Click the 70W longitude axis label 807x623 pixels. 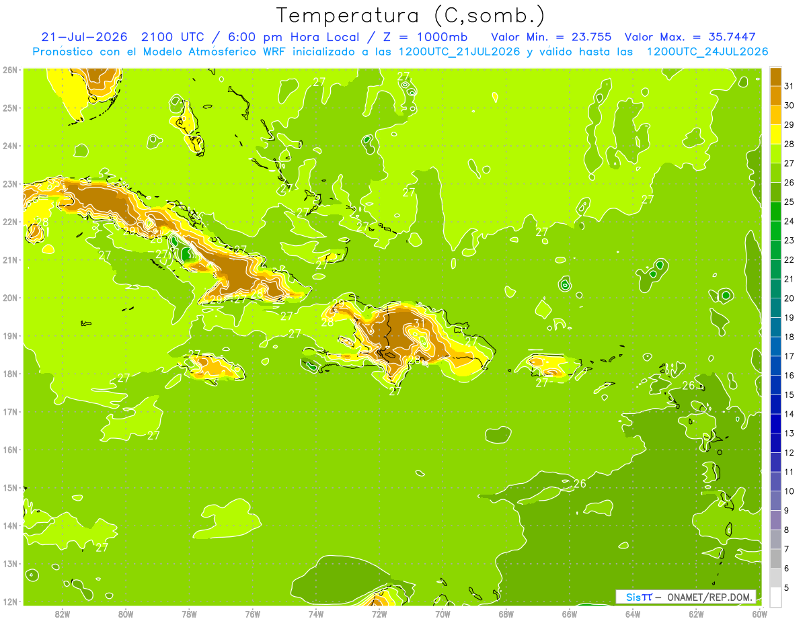443,614
